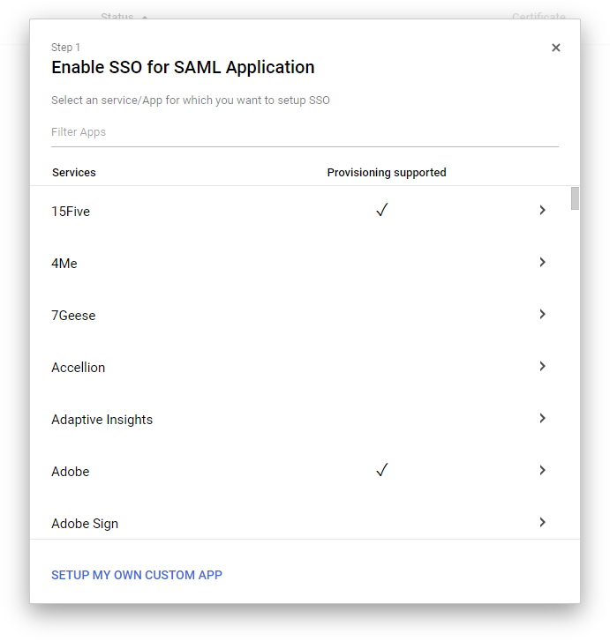Close the Enable SSO dialog
Image resolution: width=610 pixels, height=641 pixels.
[x=556, y=48]
